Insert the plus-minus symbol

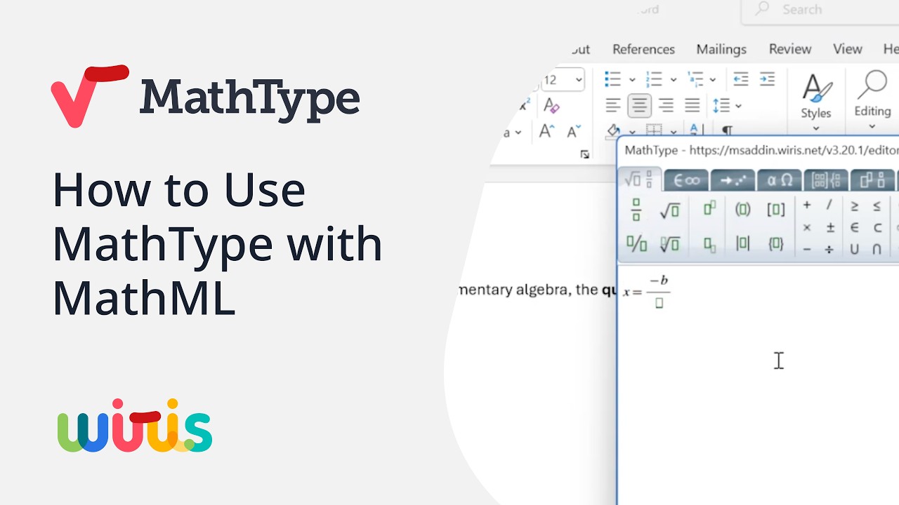[x=830, y=227]
